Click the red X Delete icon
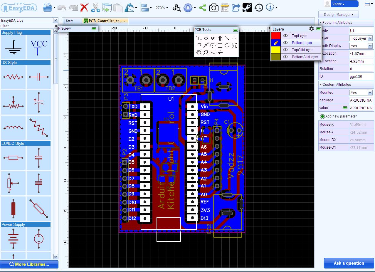375x272 pixels. pos(84,8)
